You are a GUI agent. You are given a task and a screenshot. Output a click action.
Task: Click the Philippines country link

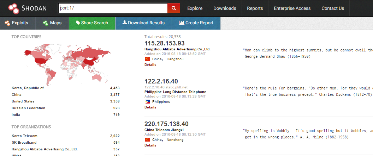(161, 102)
